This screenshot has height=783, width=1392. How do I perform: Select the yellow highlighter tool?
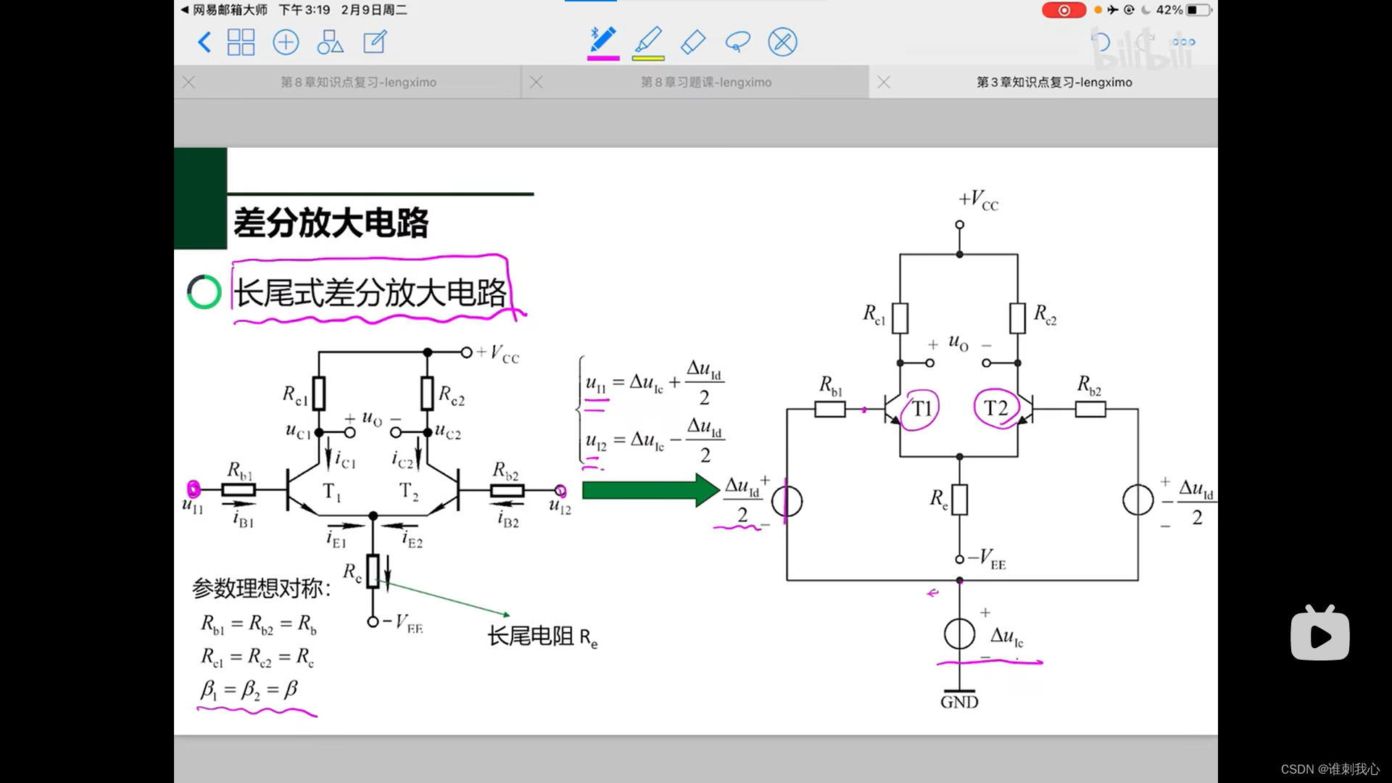pos(648,41)
